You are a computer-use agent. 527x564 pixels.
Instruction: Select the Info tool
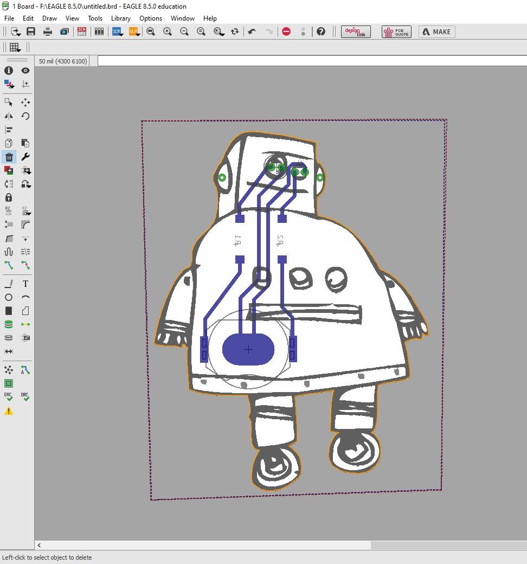click(9, 70)
